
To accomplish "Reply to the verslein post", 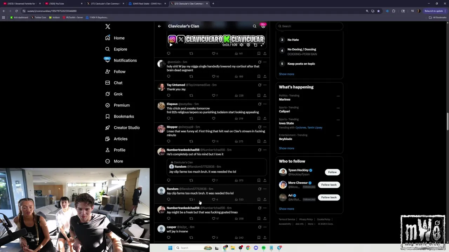I will [x=168, y=76].
